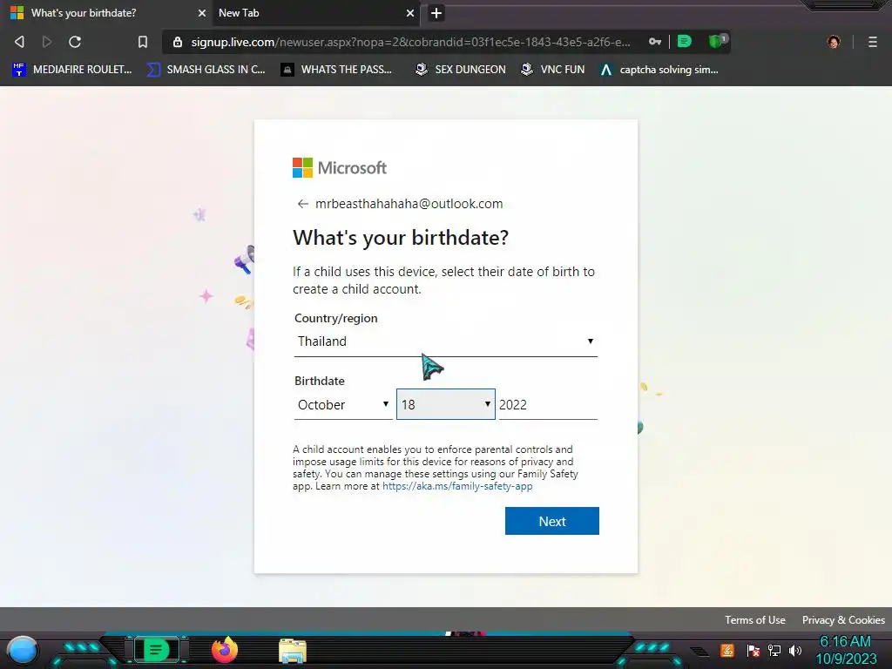
Task: Reload the page with refresh icon
Action: pos(75,42)
